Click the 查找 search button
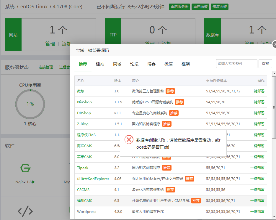This screenshot has width=276, height=220. [265, 63]
